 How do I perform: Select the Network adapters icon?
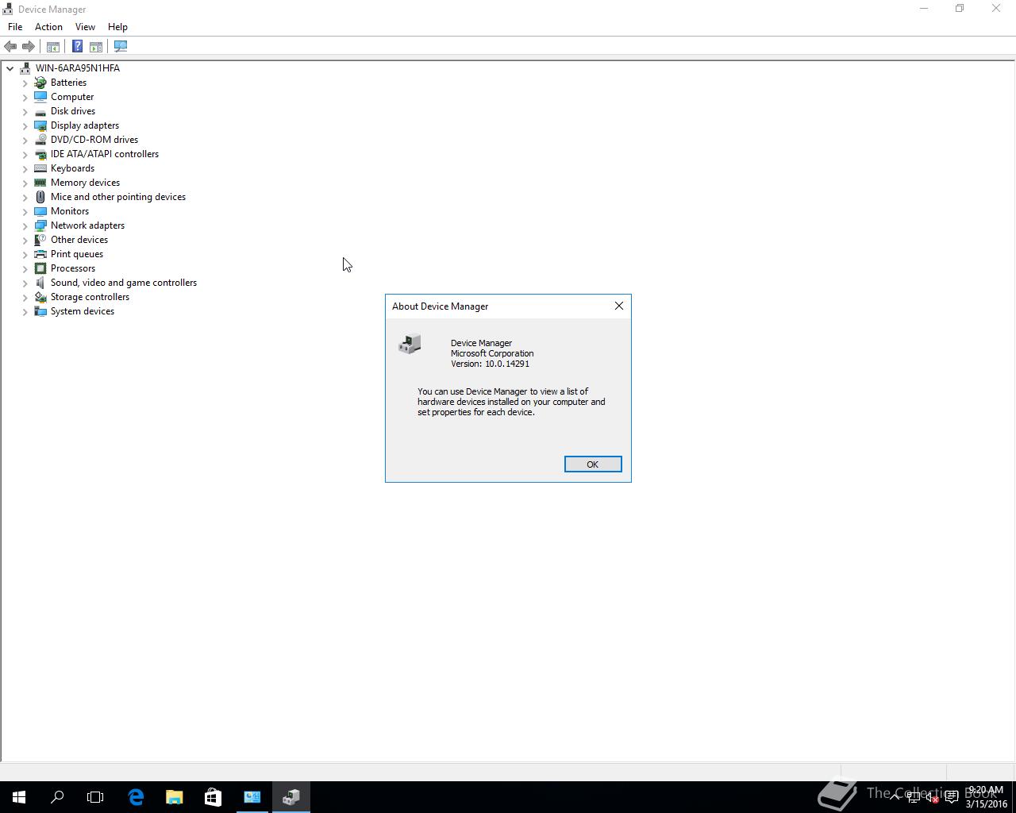[x=40, y=225]
